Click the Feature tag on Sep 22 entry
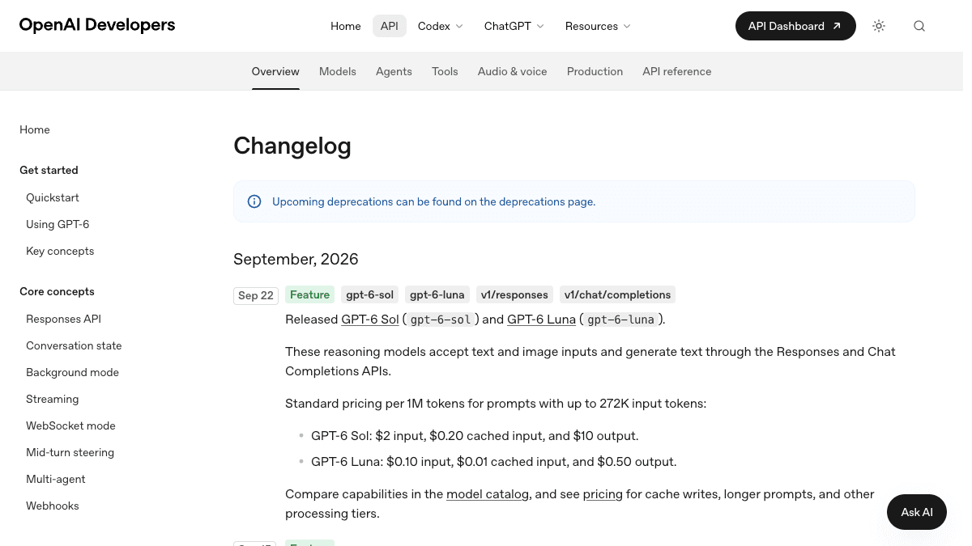972x546 pixels. [x=309, y=294]
